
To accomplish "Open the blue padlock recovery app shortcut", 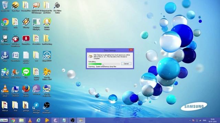I will tap(47, 56).
